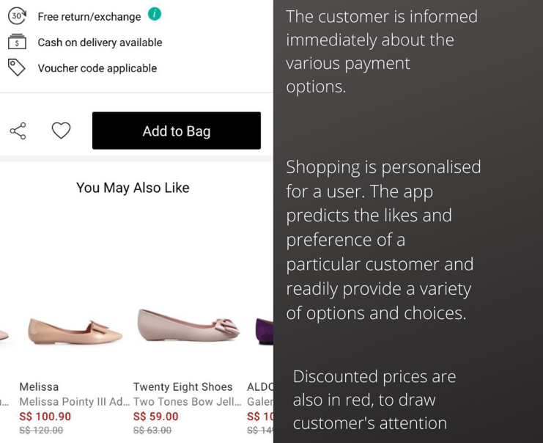Tap the share icon
Viewport: 543px width, 443px height.
(18, 131)
